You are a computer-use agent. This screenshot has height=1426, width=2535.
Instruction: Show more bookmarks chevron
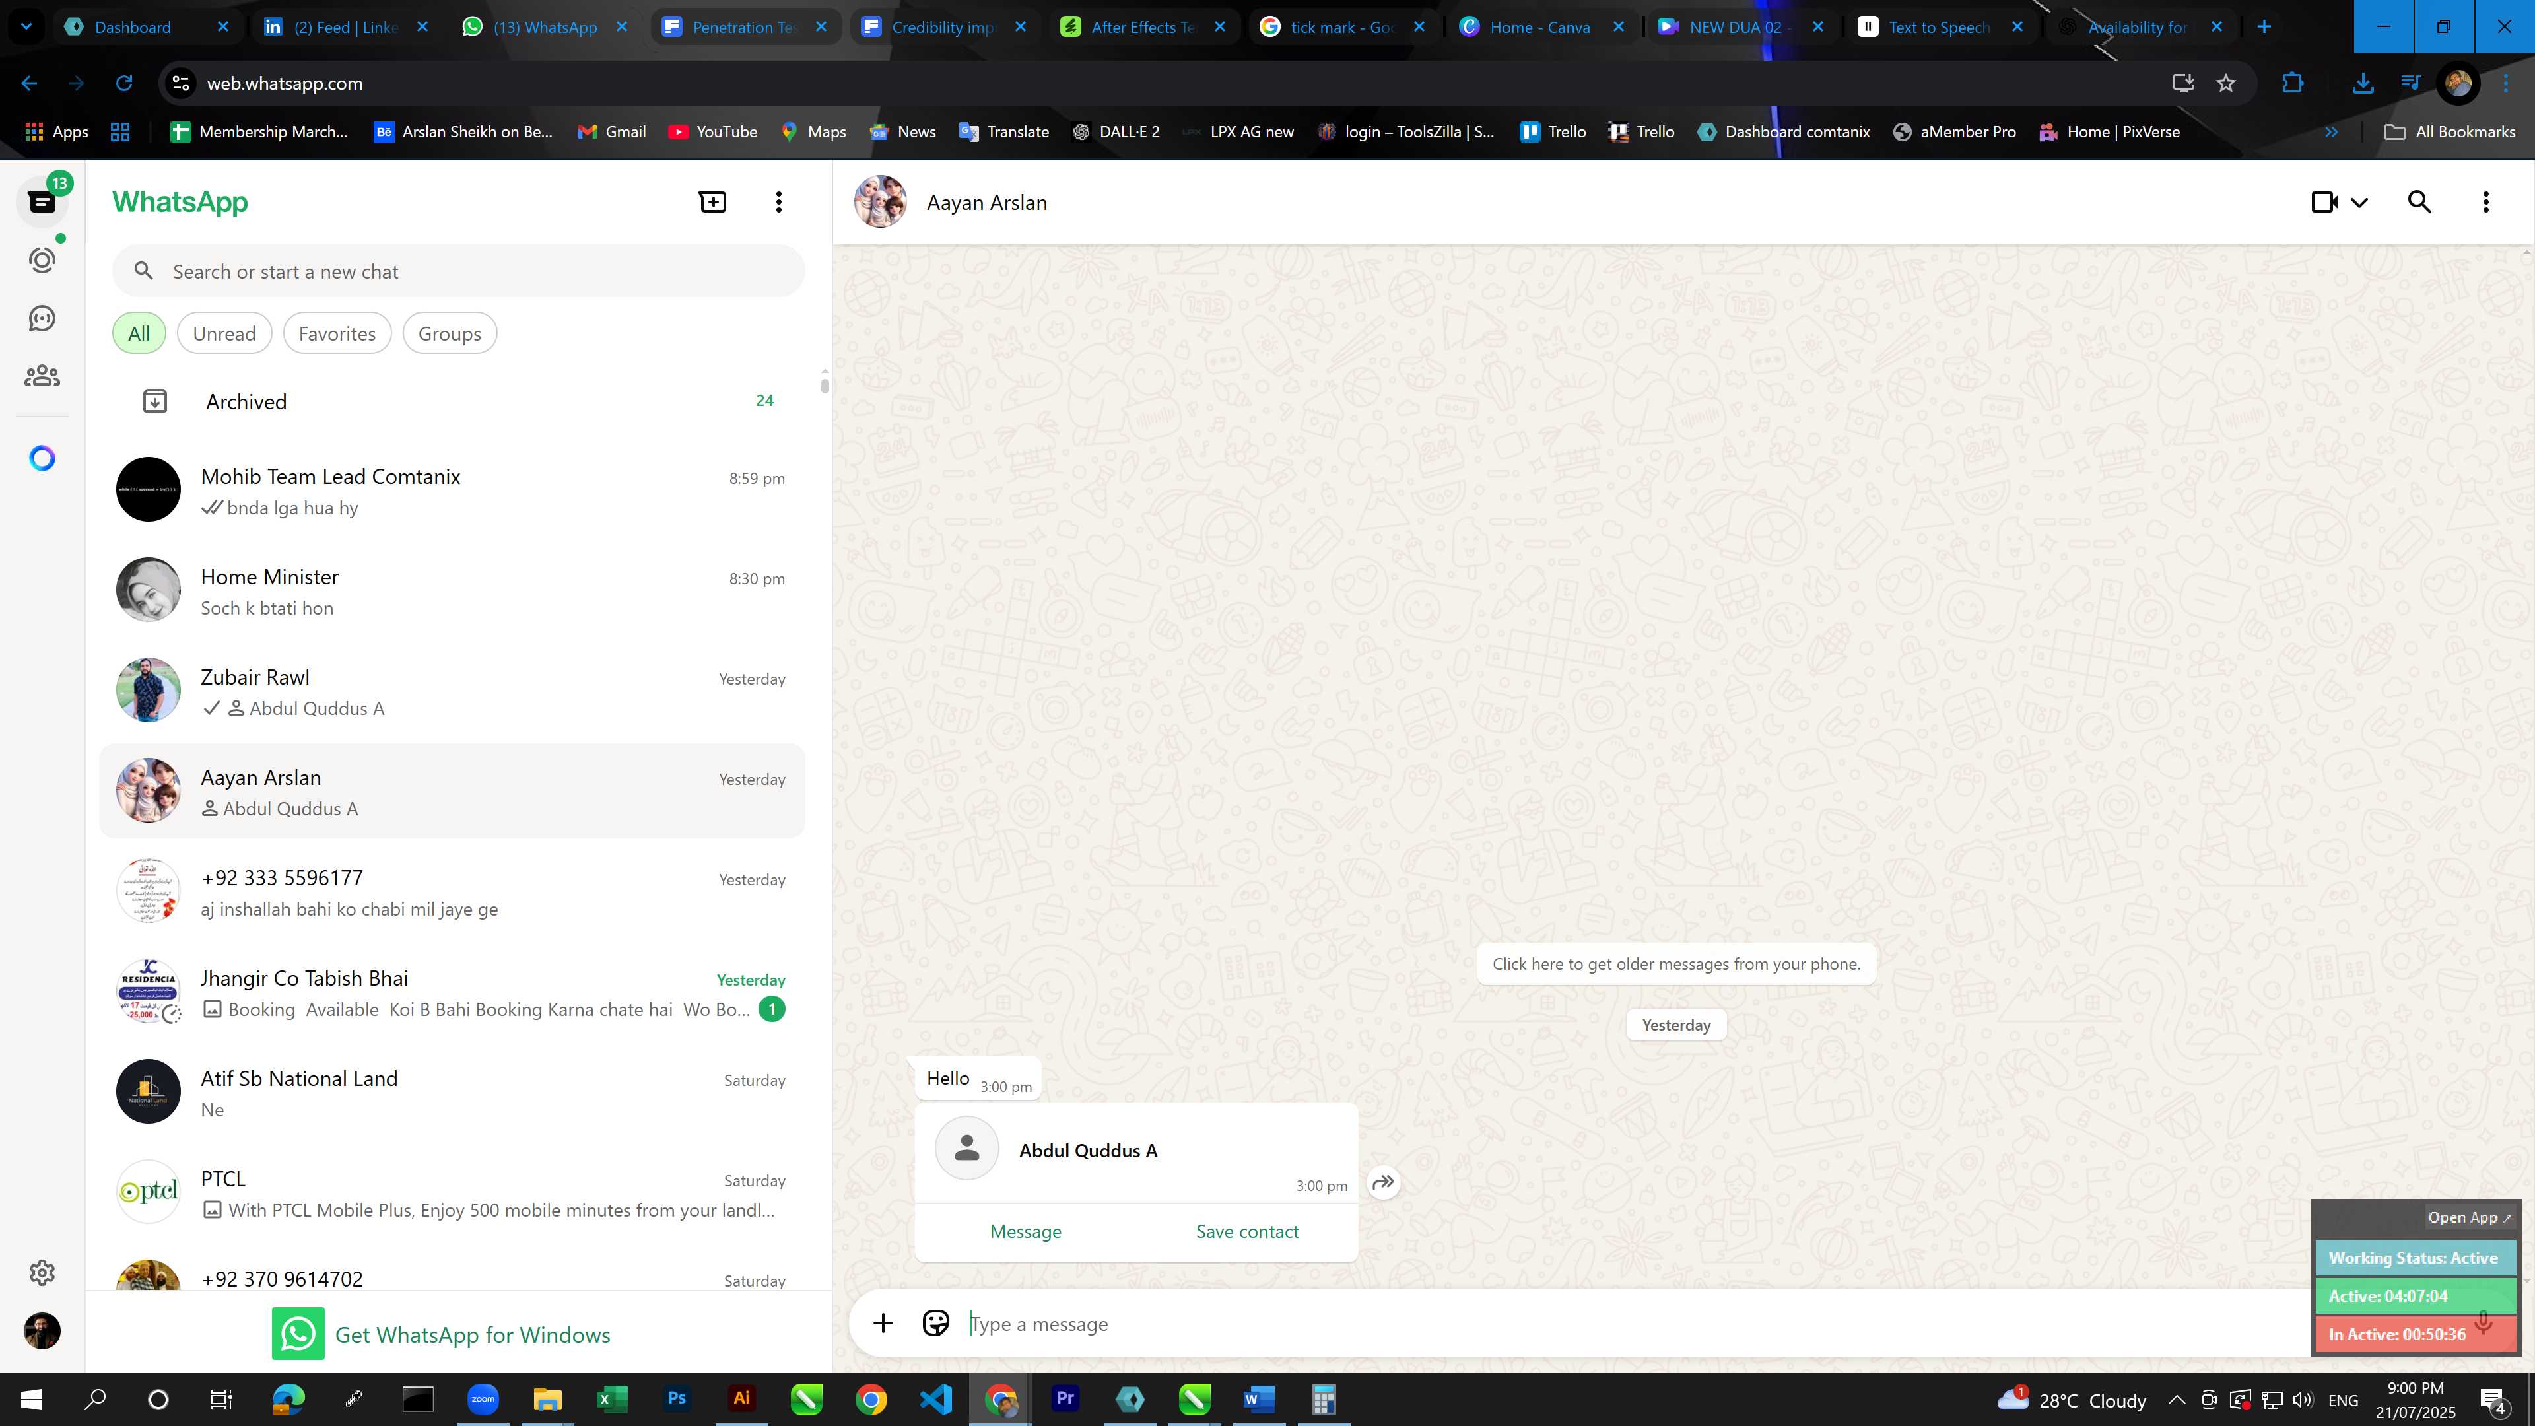[x=2330, y=132]
